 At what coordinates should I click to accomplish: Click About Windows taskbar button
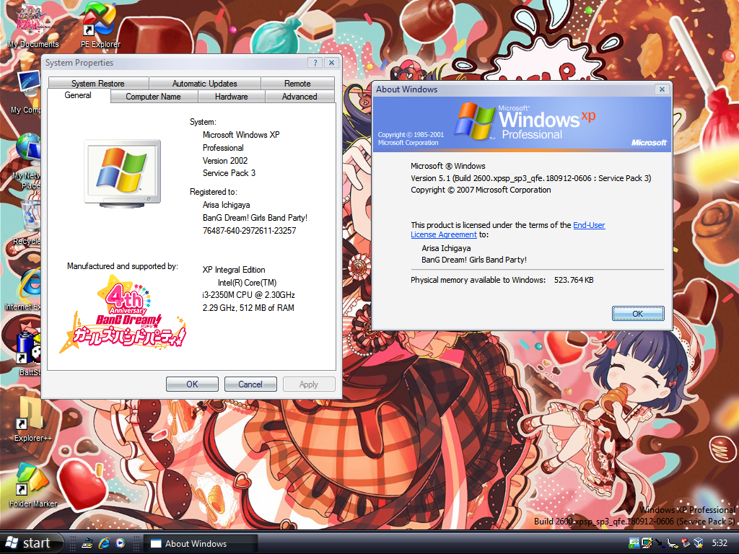(201, 544)
